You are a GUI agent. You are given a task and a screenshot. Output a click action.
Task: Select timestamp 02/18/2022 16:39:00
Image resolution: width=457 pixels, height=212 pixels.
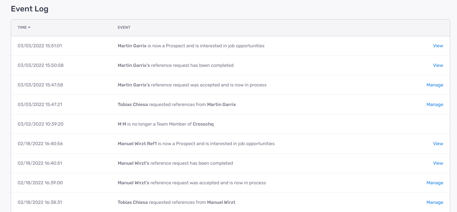pyautogui.click(x=40, y=183)
